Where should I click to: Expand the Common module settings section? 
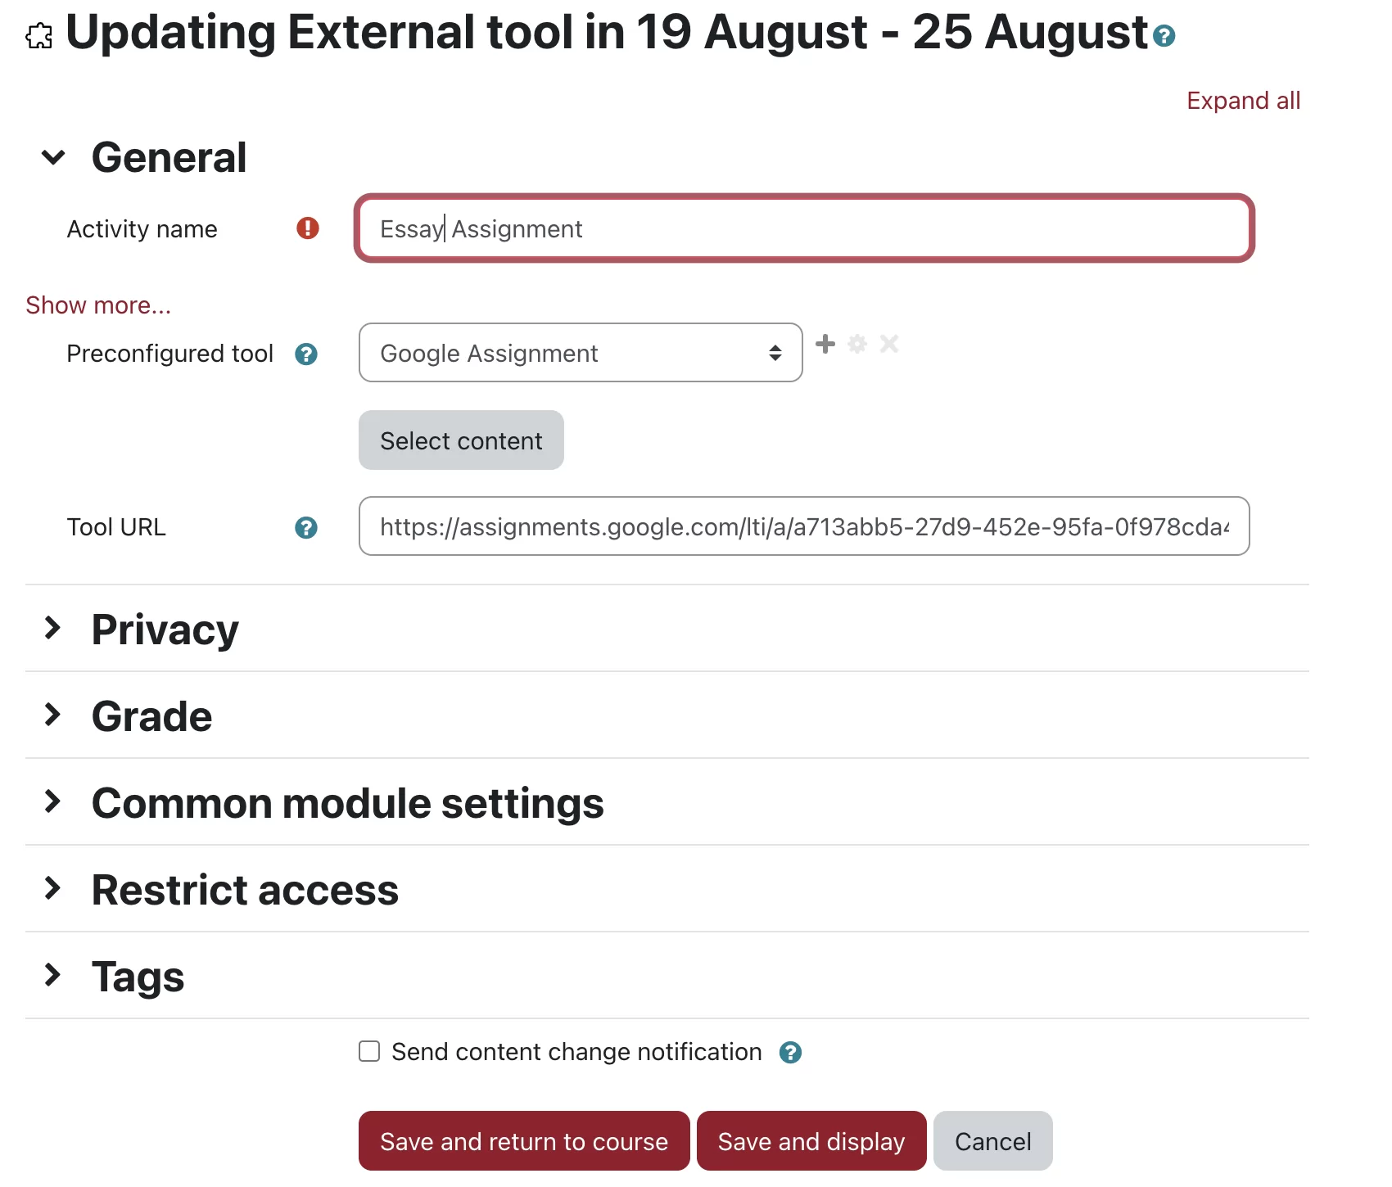[x=53, y=802]
